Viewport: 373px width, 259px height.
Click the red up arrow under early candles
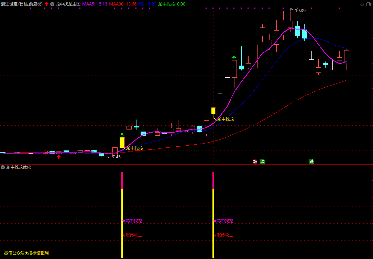(59, 157)
